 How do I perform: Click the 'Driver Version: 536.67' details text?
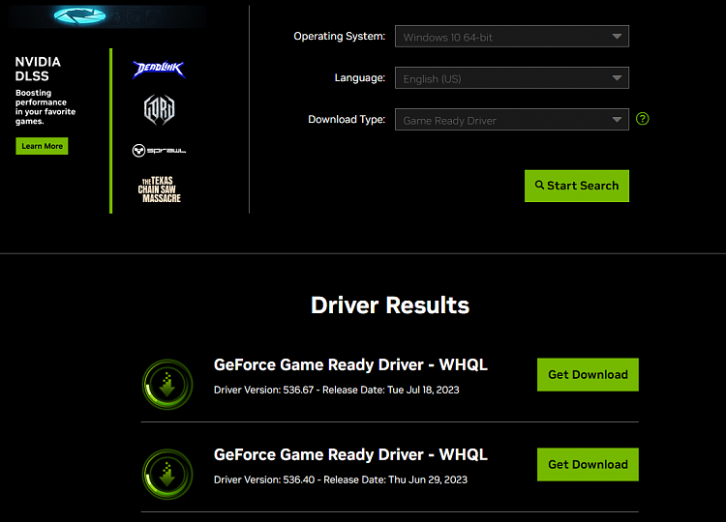[337, 390]
